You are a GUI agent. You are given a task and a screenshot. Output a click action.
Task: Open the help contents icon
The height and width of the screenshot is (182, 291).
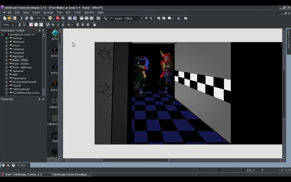(x=50, y=18)
